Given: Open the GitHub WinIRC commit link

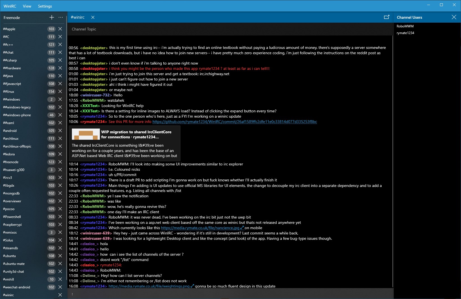Looking at the screenshot, I should pos(235,122).
